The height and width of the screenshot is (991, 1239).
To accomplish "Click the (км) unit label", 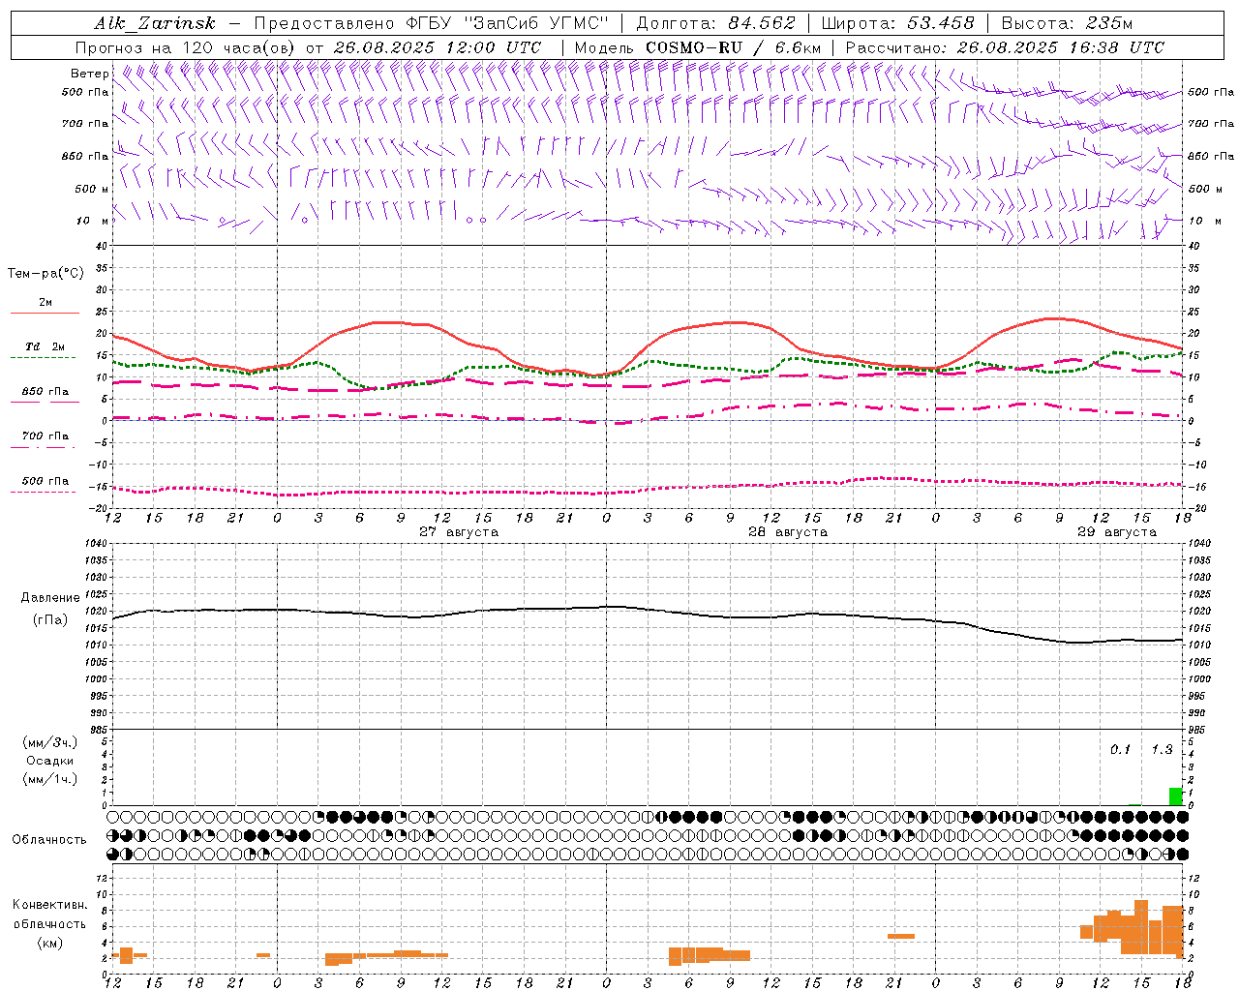I will point(49,943).
